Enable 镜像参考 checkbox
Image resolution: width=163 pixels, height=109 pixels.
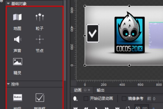[124, 98]
